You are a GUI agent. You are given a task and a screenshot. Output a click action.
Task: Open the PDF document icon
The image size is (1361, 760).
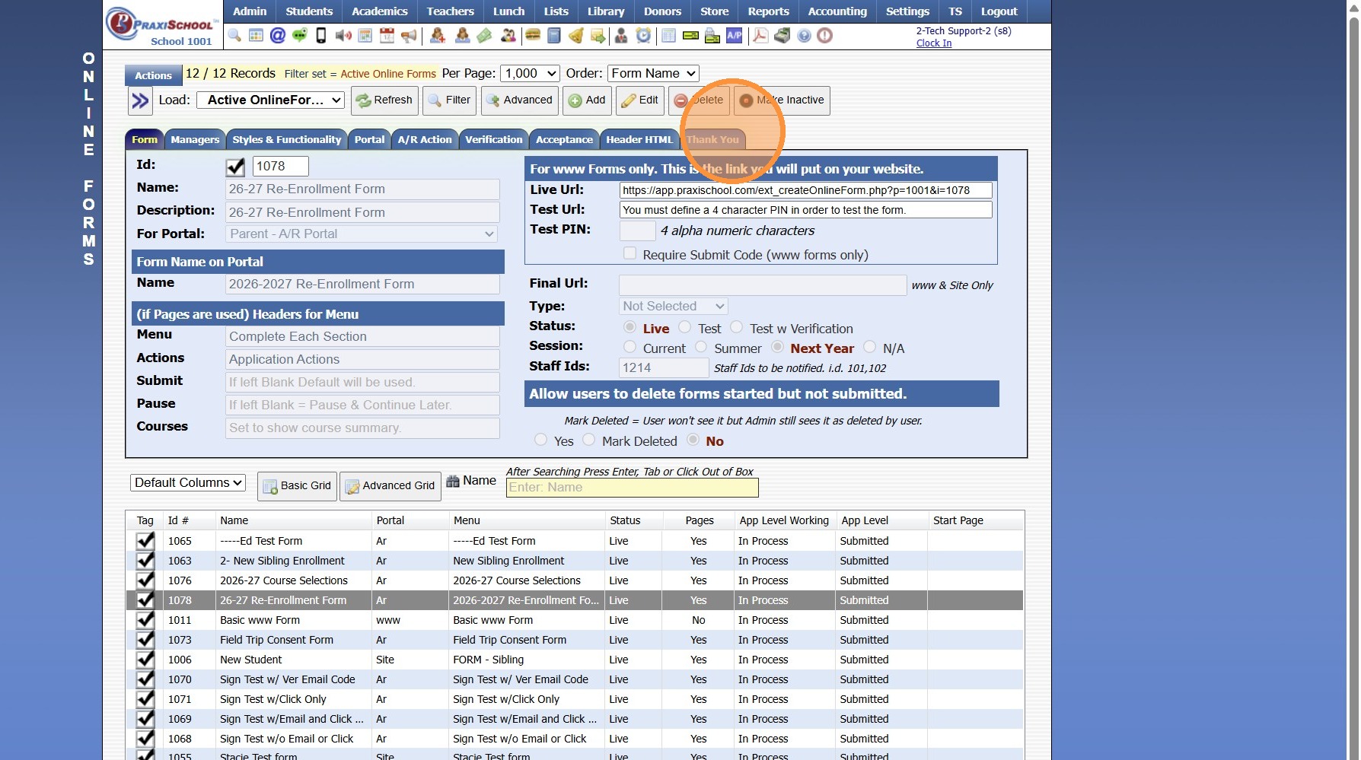click(x=760, y=36)
